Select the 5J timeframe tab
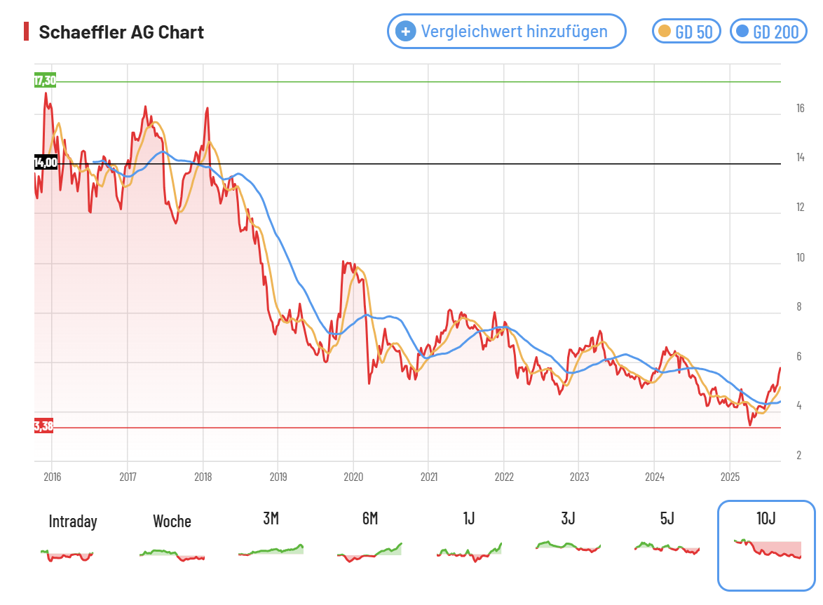 pyautogui.click(x=667, y=519)
